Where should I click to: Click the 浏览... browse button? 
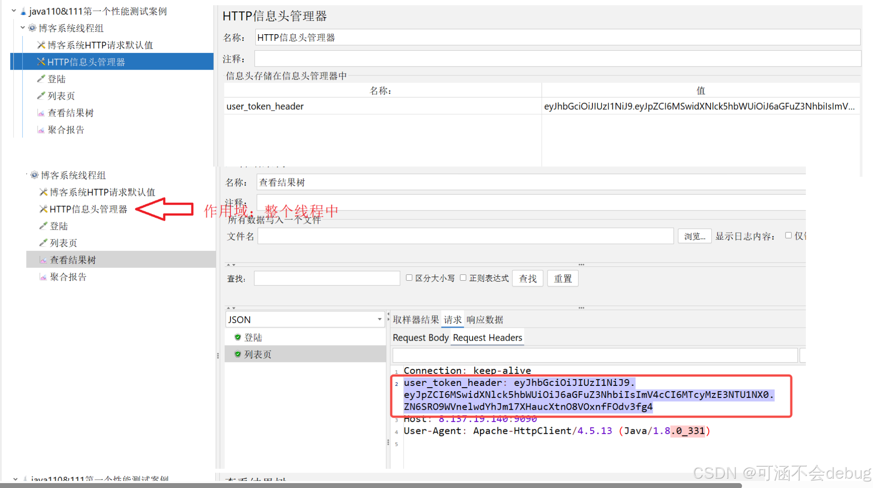click(x=694, y=236)
